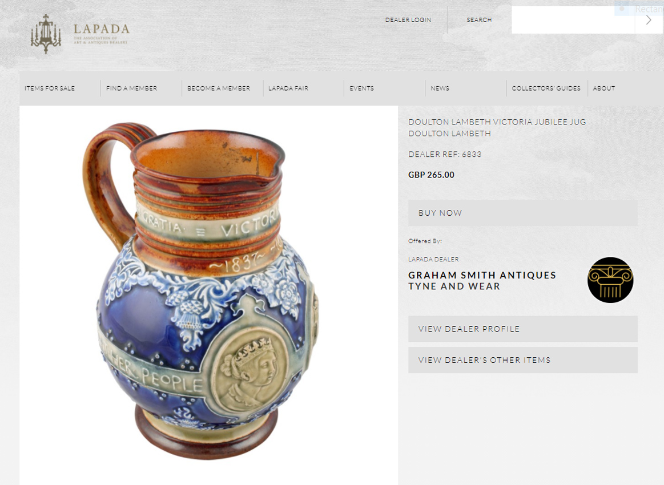Open the Events menu item
Viewport: 664px width, 485px height.
pos(361,88)
